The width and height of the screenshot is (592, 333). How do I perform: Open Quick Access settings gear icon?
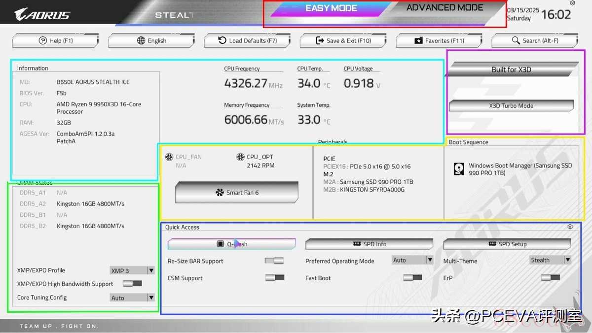(x=570, y=227)
